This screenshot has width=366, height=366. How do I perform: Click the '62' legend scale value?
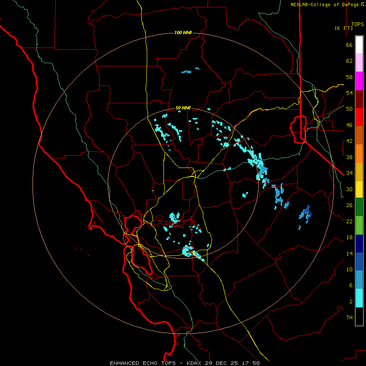[x=349, y=61]
